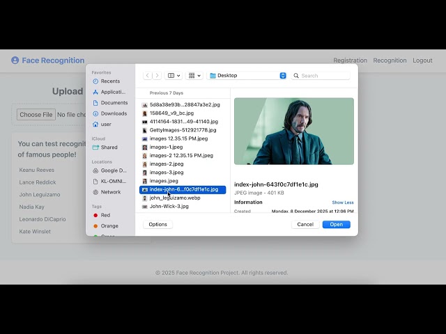Click the magnifying glass search icon
Screen dimensions: 446x334
(296, 76)
